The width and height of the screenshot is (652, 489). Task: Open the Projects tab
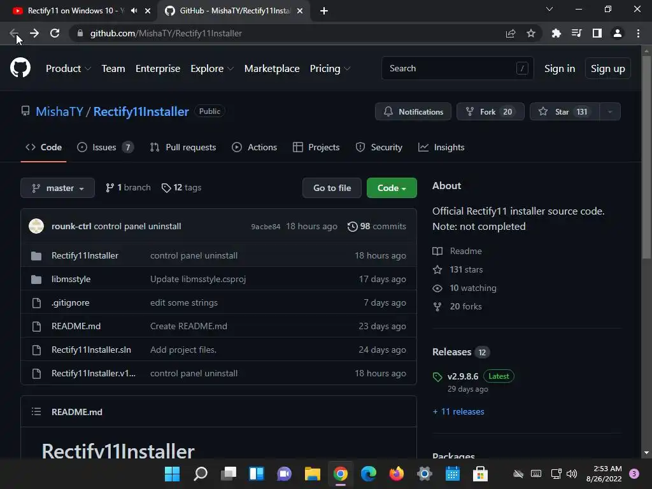316,147
